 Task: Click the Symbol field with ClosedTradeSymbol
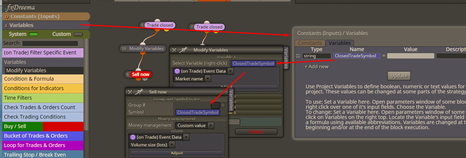pos(198,112)
